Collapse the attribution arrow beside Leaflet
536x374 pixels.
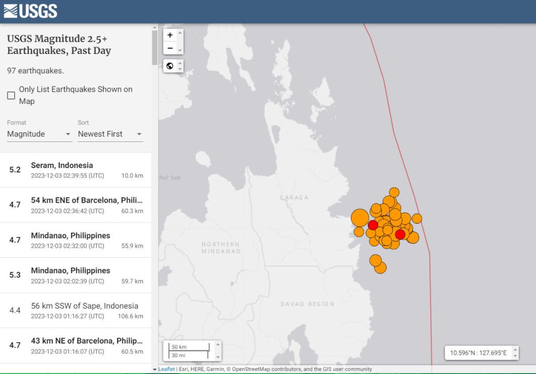(154, 369)
